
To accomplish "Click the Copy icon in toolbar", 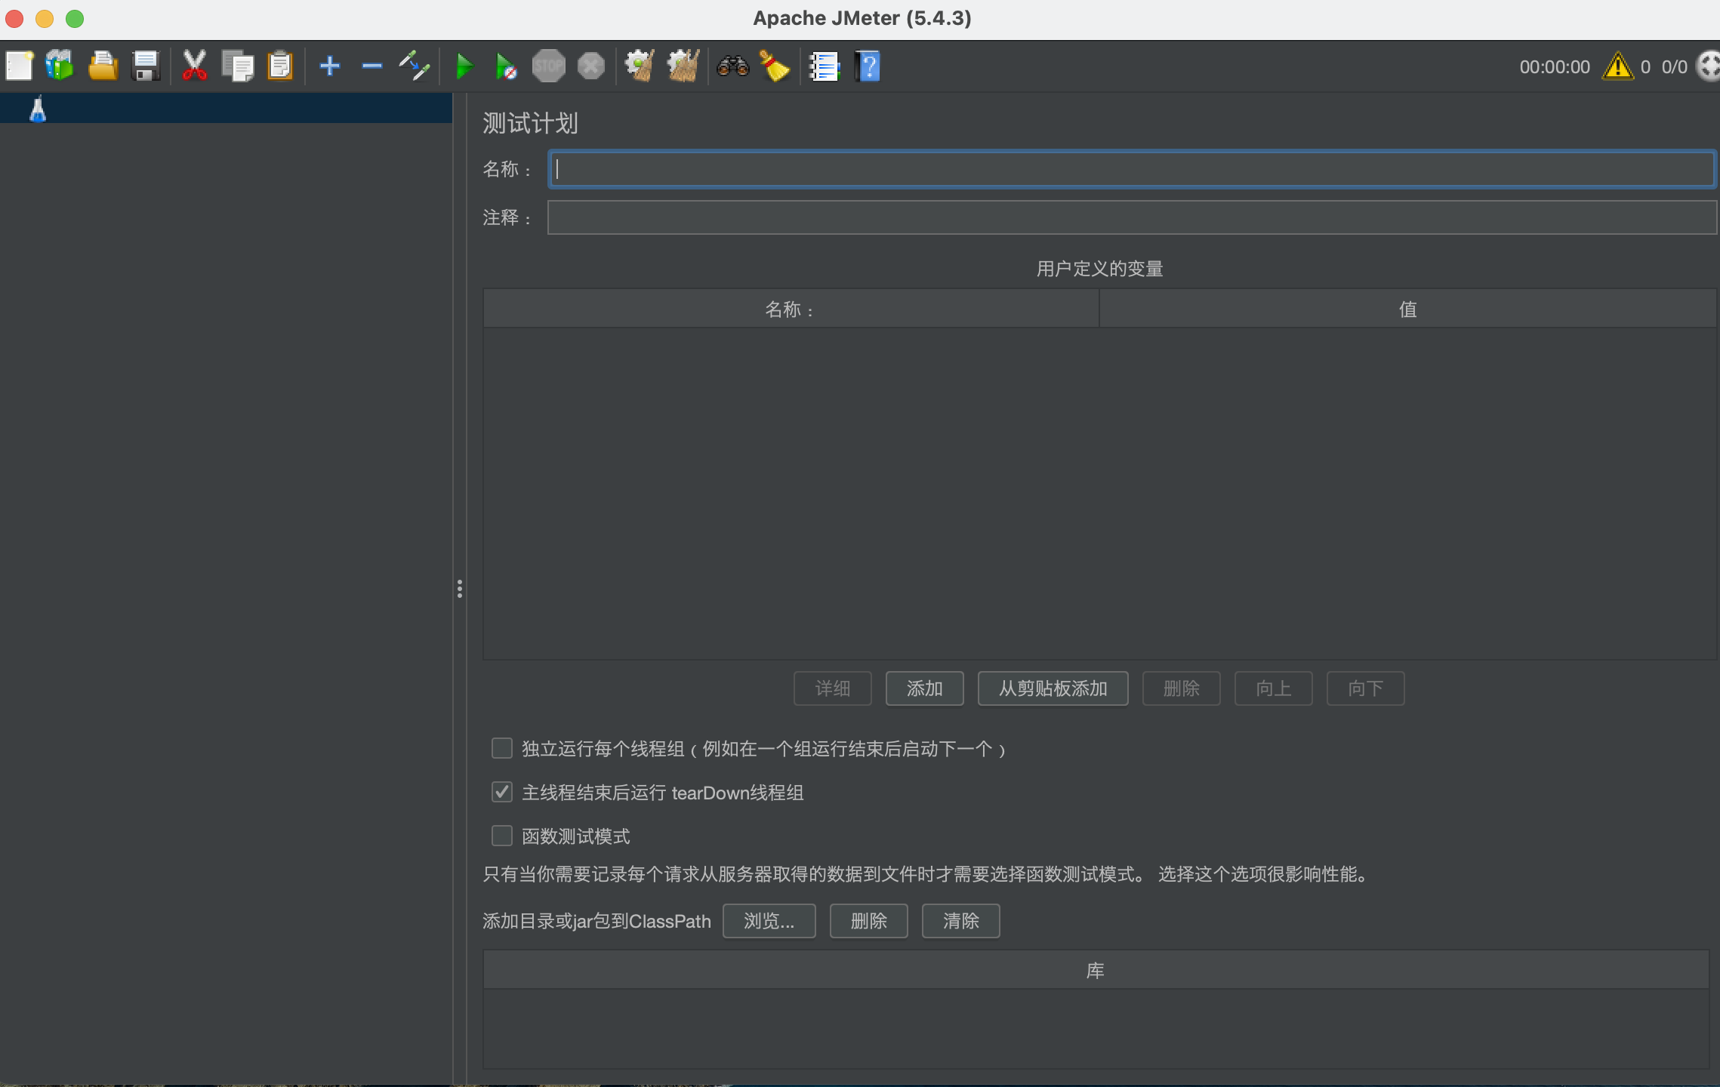I will [x=238, y=66].
